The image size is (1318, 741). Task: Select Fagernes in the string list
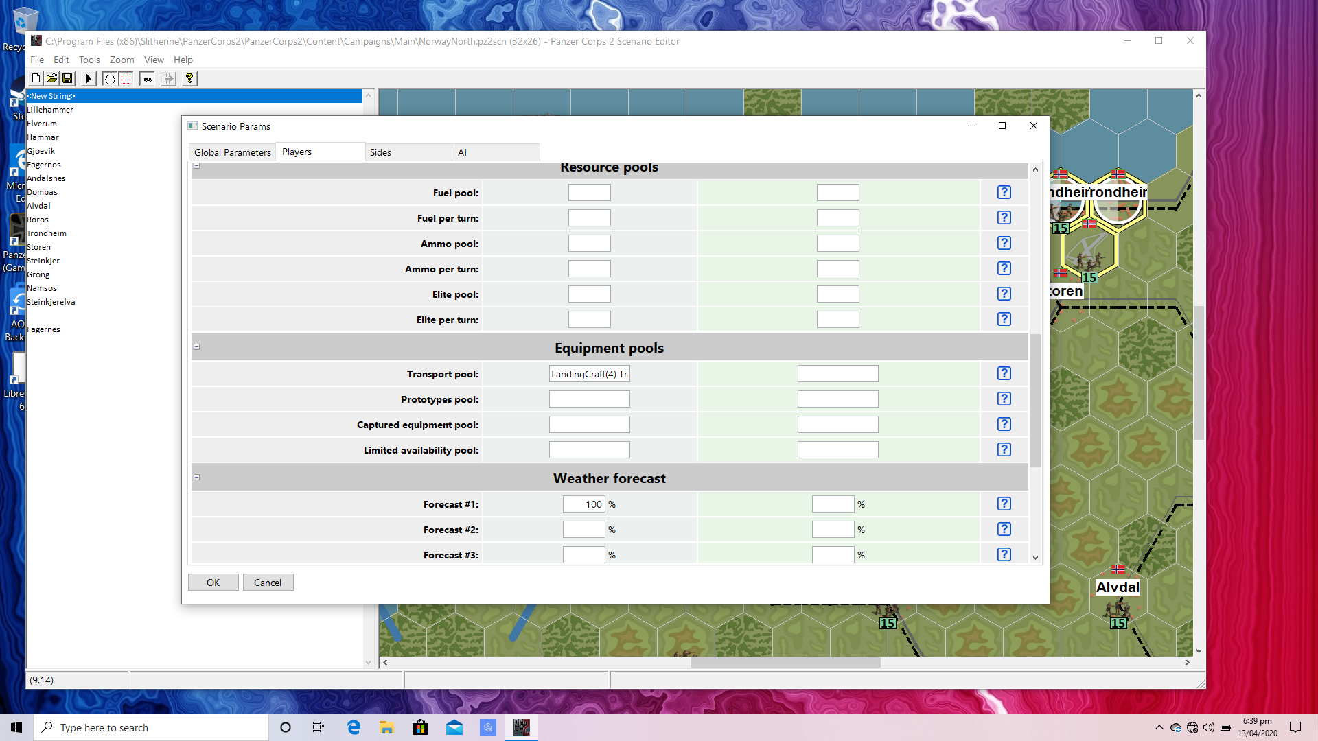[x=43, y=329]
